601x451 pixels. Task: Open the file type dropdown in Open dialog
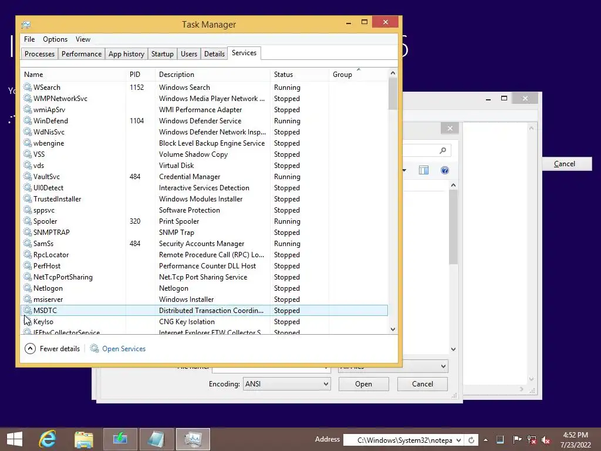[393, 366]
